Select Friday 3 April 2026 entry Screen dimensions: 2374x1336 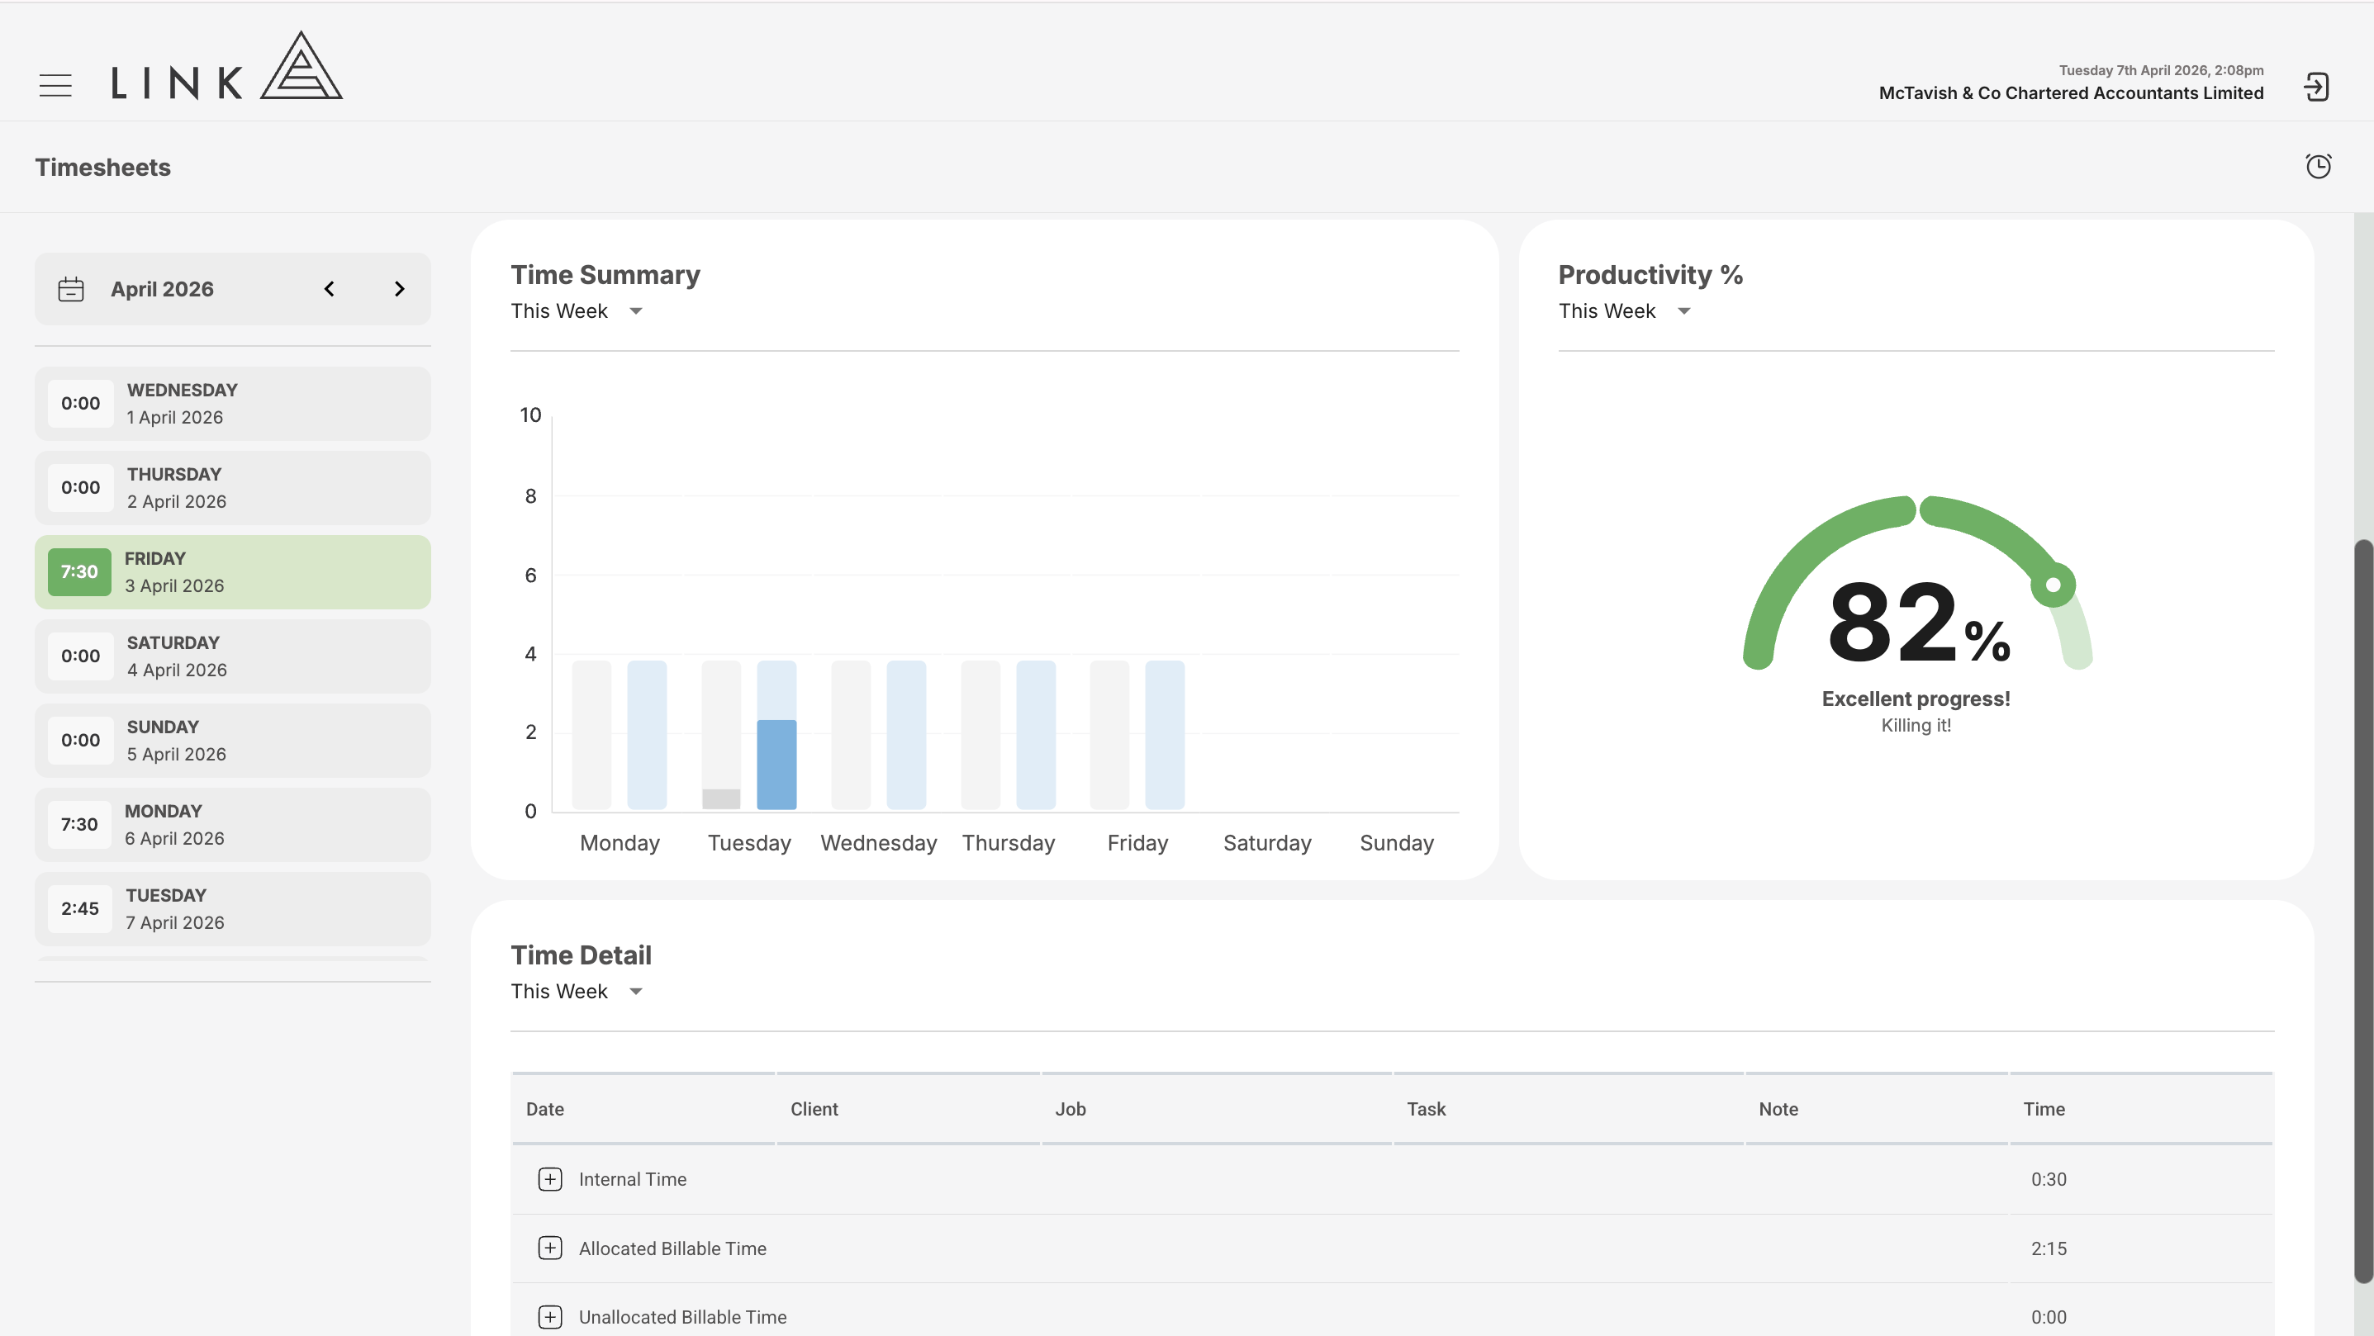233,572
